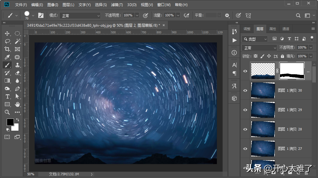
Task: Select the Gradient tool
Action: coord(7,81)
